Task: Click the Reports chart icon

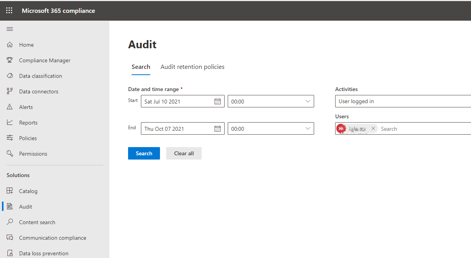Action: (x=10, y=123)
